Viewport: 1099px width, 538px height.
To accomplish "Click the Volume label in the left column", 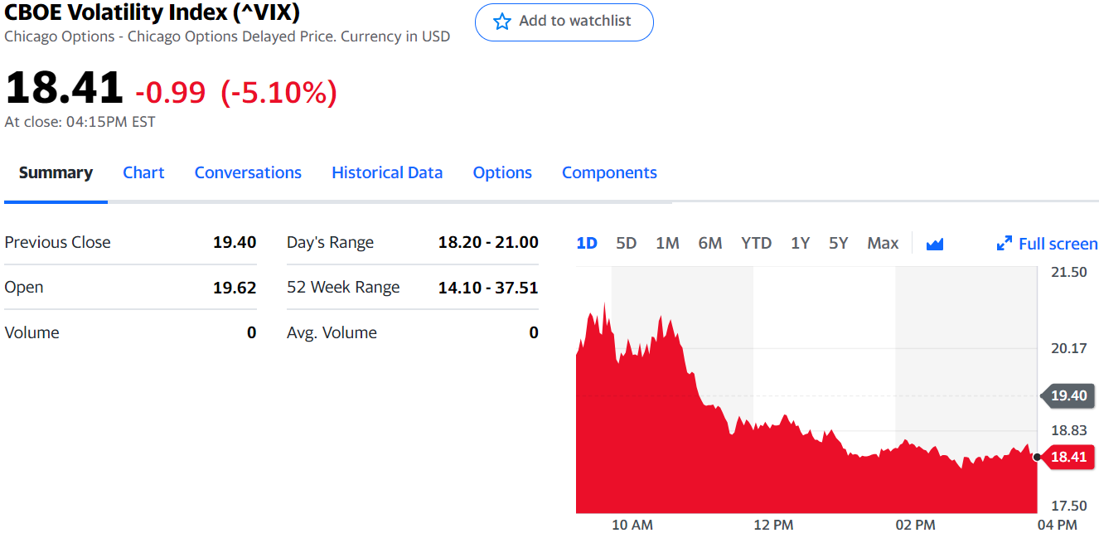I will (x=31, y=332).
